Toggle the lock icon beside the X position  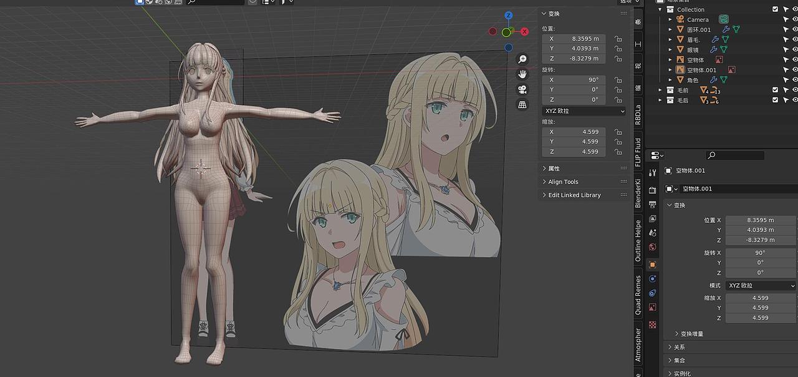(618, 39)
